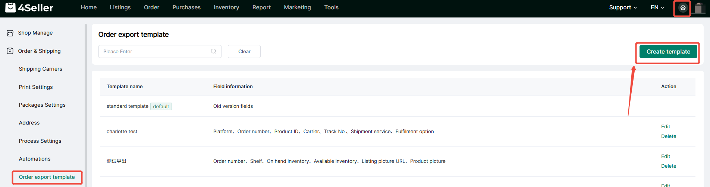This screenshot has width=710, height=187.
Task: Open the settings gear icon
Action: [683, 8]
